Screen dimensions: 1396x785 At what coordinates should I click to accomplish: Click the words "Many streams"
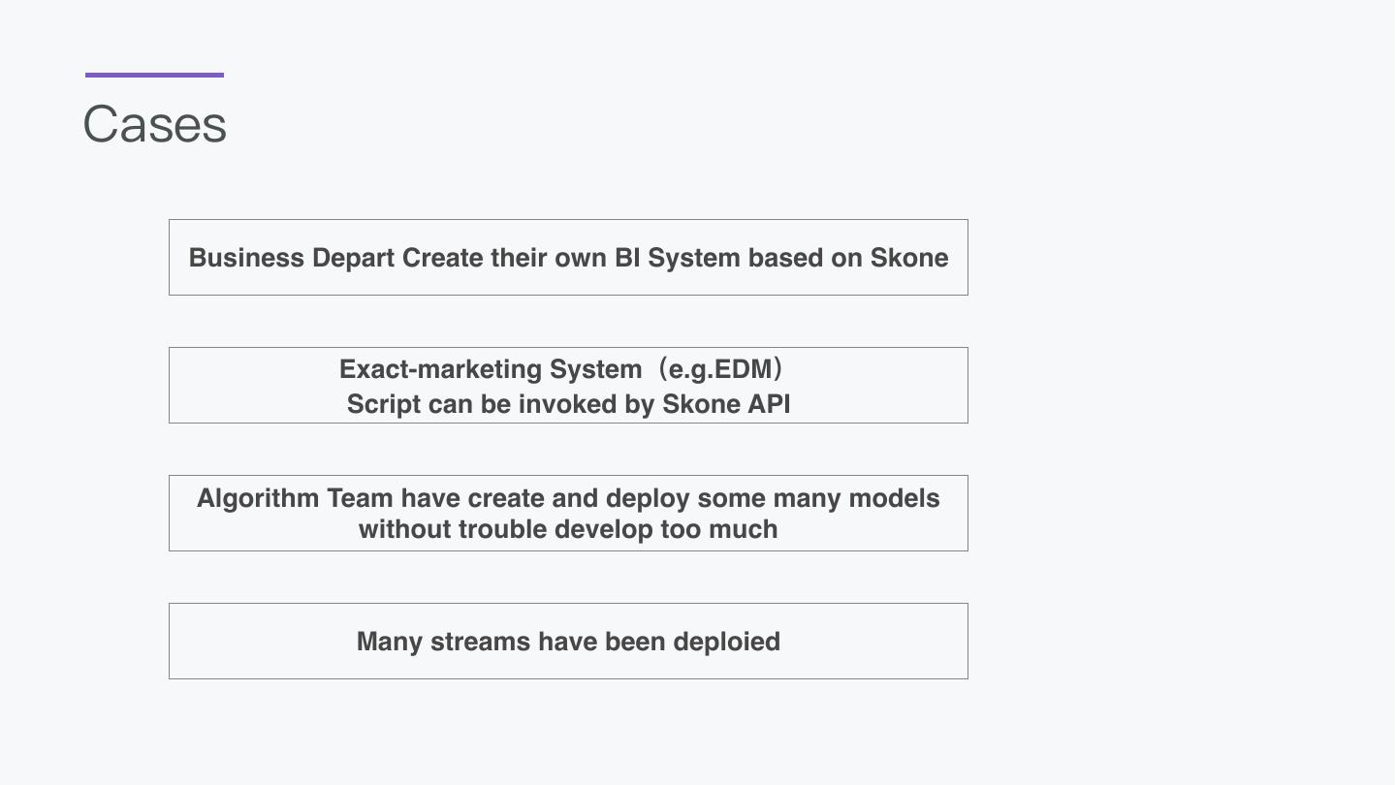point(443,642)
